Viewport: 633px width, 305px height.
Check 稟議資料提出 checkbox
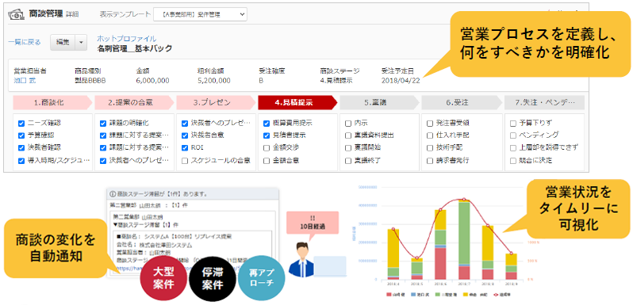348,135
